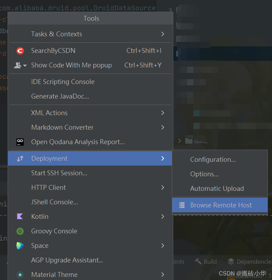Toggle Automatic Upload in Deployment submenu
The height and width of the screenshot is (280, 272).
(220, 189)
